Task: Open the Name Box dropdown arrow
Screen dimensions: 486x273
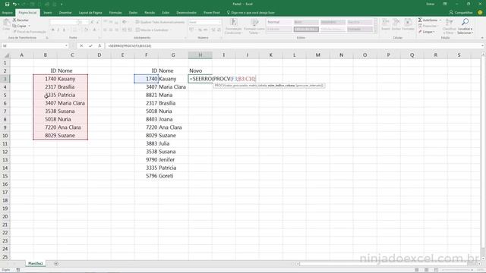Action: 66,45
